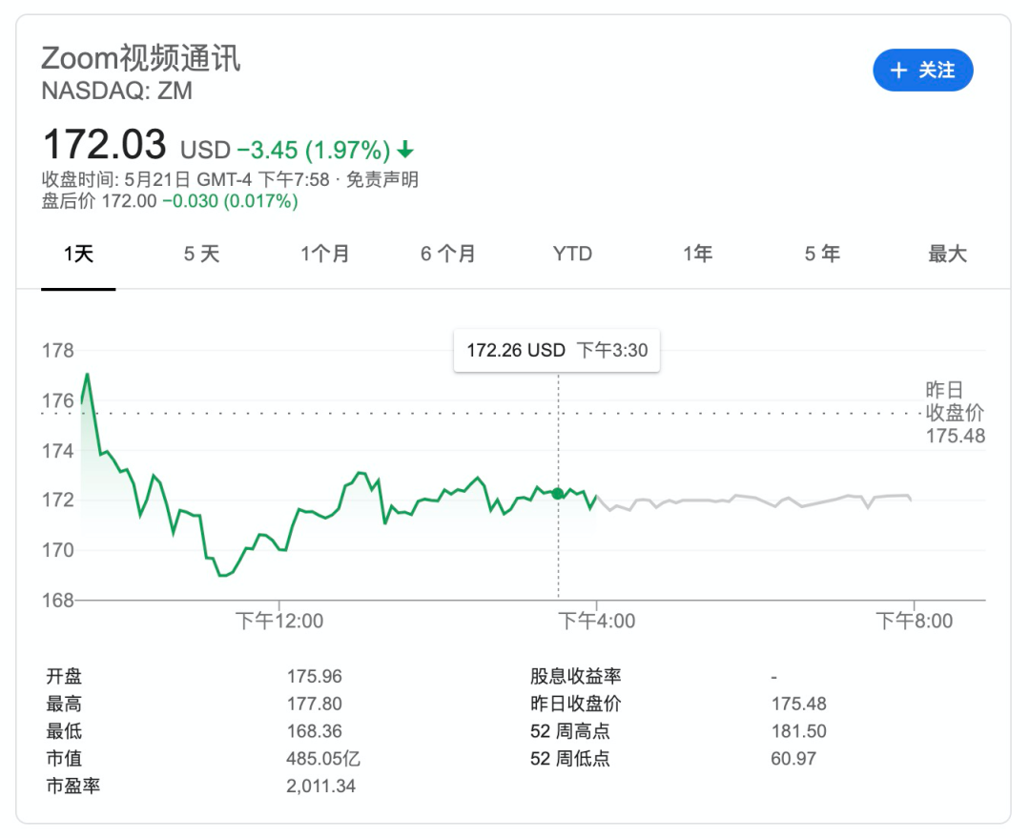Click the 178 y-axis label
1030x838 pixels.
[x=58, y=351]
